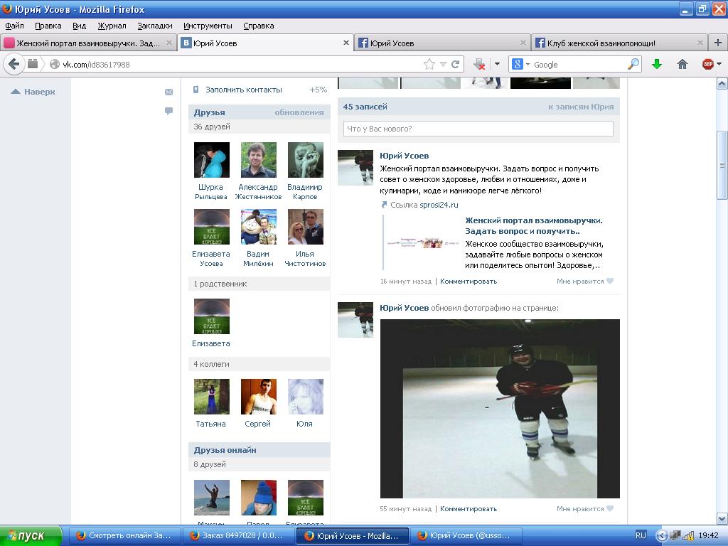Open colleague Юля's avatar
Screen dimensions: 728x546
[x=306, y=397]
